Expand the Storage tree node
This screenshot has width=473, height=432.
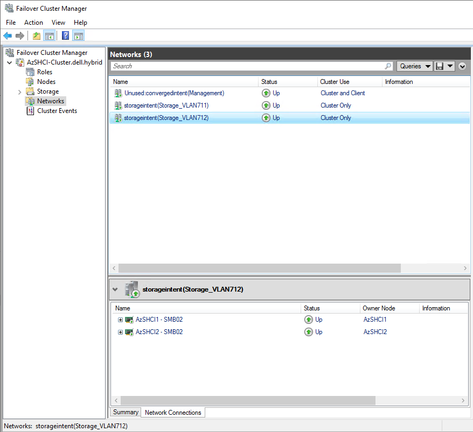(x=20, y=92)
